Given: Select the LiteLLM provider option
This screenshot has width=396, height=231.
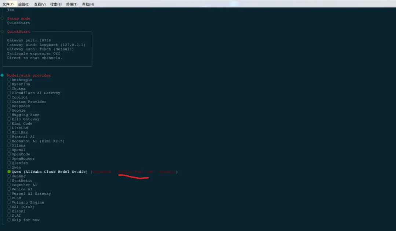Looking at the screenshot, I should point(18,128).
